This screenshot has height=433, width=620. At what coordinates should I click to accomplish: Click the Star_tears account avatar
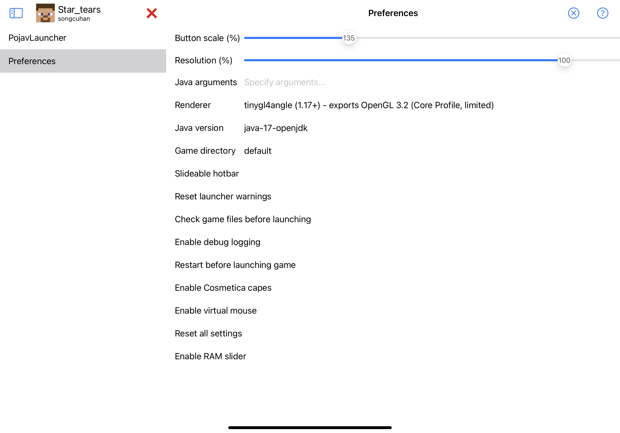pos(45,13)
